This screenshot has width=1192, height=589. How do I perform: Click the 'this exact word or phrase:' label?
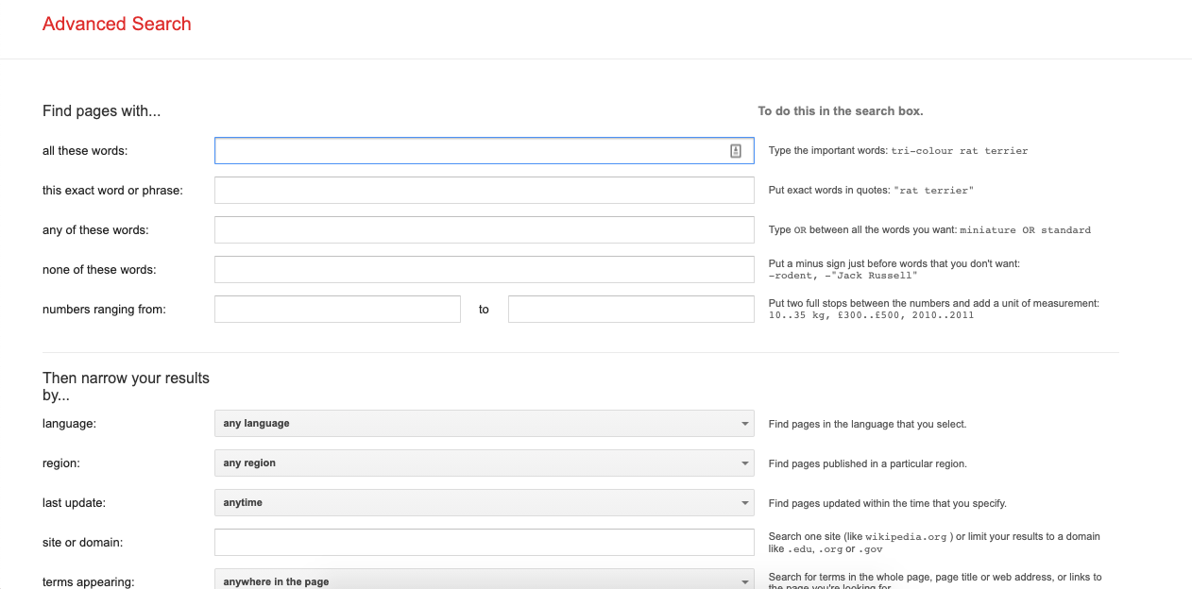coord(112,191)
